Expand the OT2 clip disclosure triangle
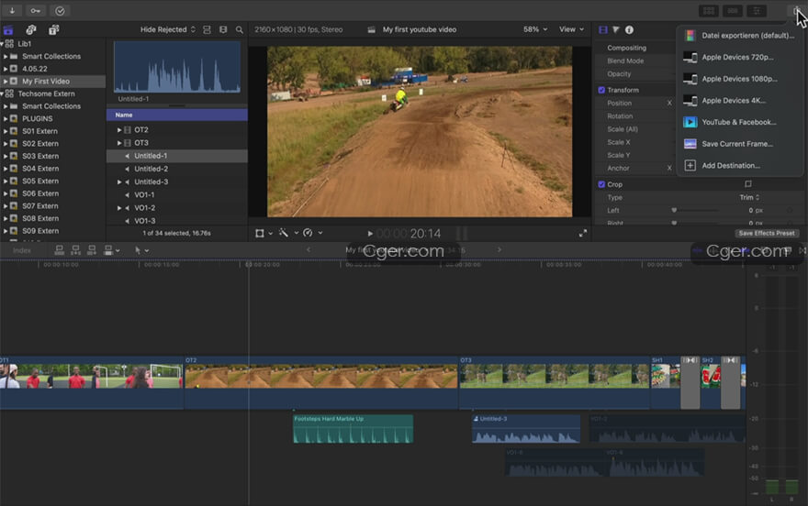The image size is (808, 506). [x=118, y=130]
